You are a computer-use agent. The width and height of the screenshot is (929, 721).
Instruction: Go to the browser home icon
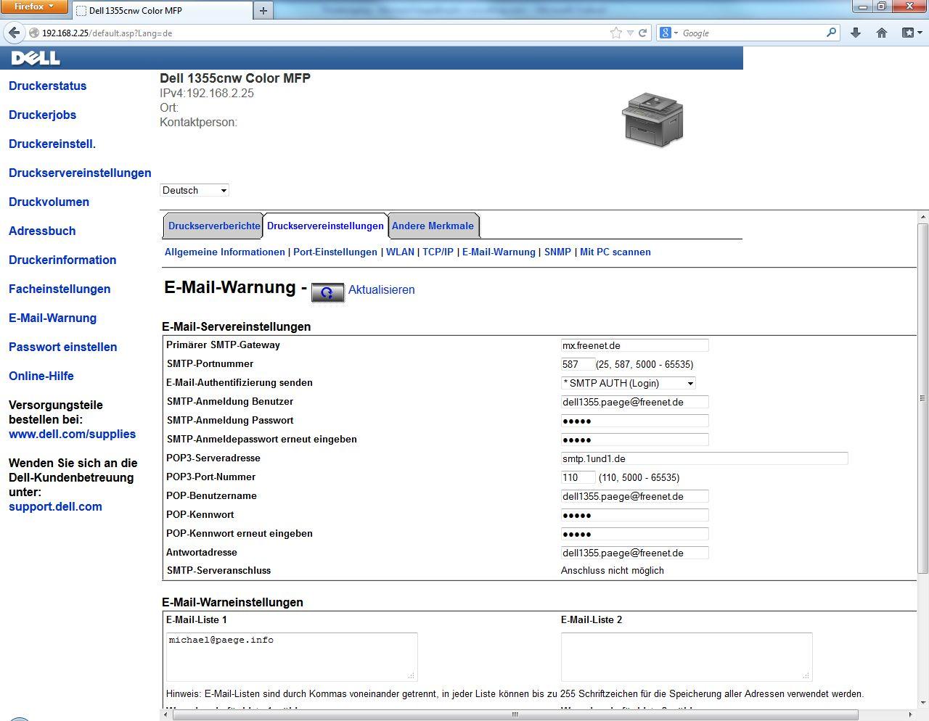882,33
